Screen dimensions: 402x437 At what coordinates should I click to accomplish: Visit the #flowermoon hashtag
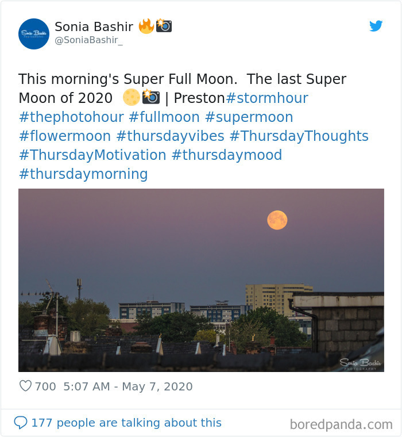pyautogui.click(x=65, y=136)
